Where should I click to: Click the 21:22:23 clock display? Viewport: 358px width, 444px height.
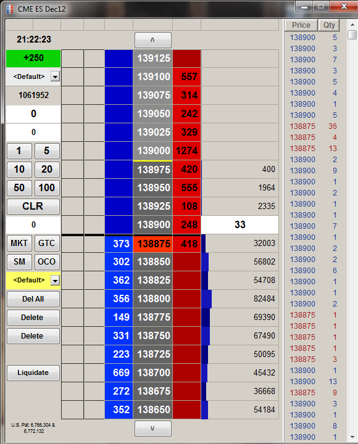click(x=34, y=39)
